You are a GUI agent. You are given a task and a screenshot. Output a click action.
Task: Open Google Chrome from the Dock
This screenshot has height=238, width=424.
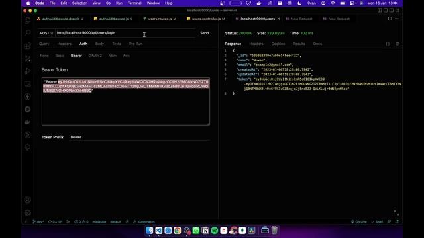(178, 231)
